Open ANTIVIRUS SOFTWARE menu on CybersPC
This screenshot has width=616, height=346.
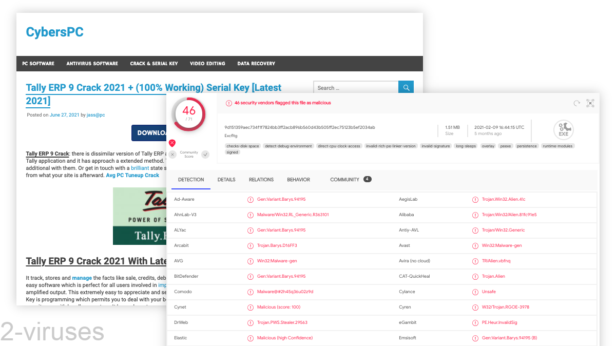[92, 64]
